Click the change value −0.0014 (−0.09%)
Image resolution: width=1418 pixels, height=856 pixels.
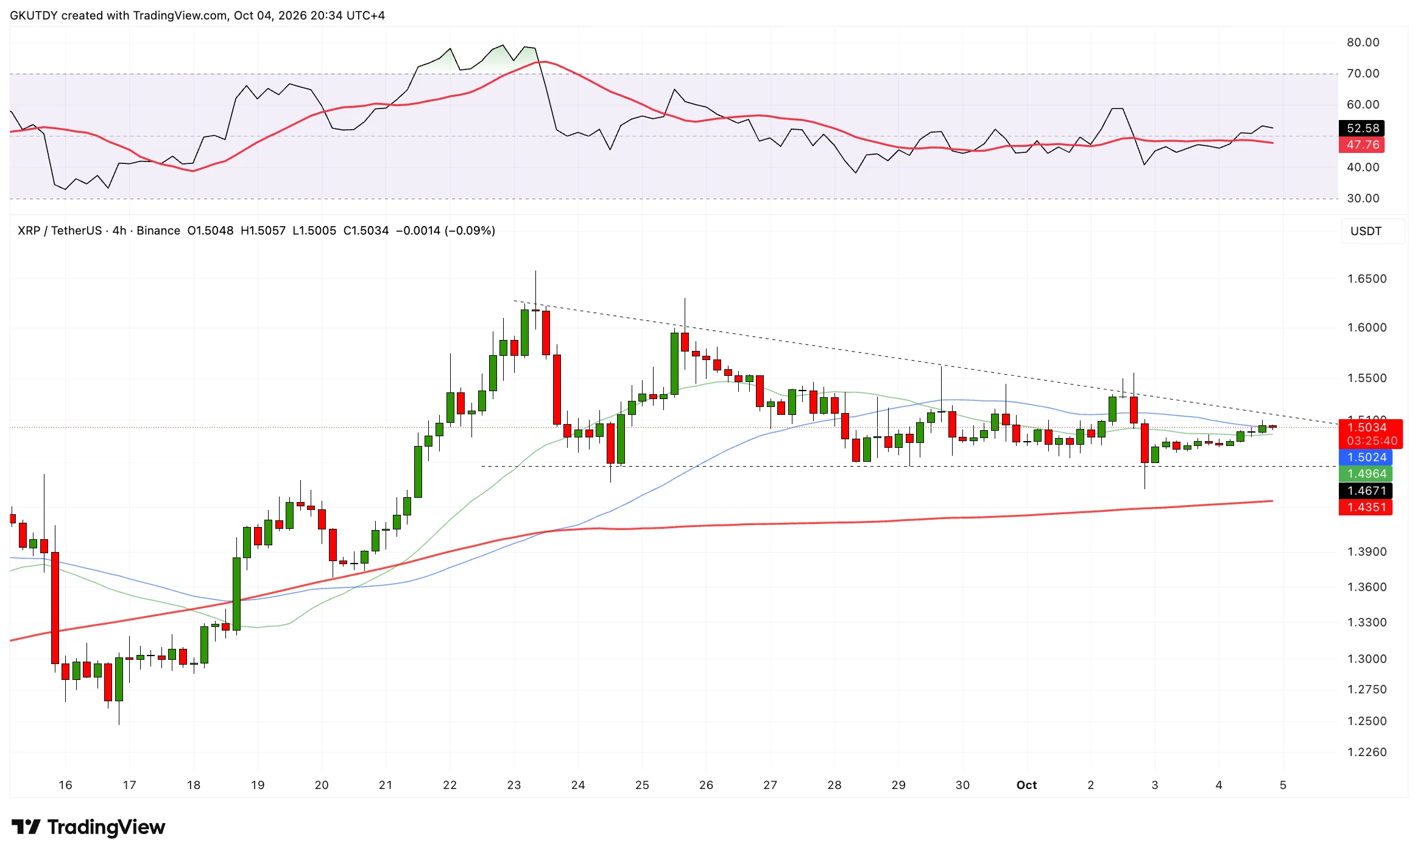tap(445, 230)
